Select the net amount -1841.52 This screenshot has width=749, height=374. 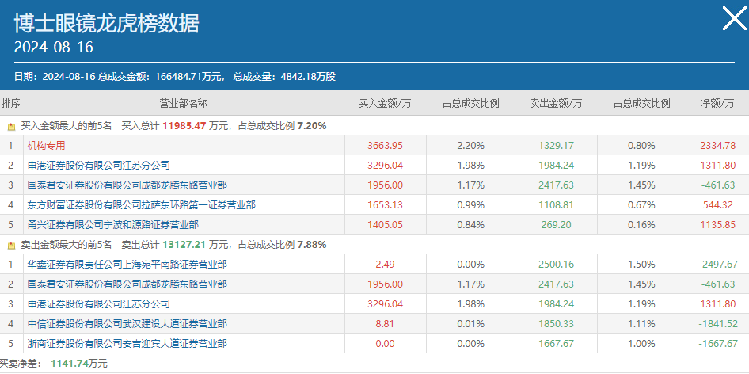click(x=717, y=324)
